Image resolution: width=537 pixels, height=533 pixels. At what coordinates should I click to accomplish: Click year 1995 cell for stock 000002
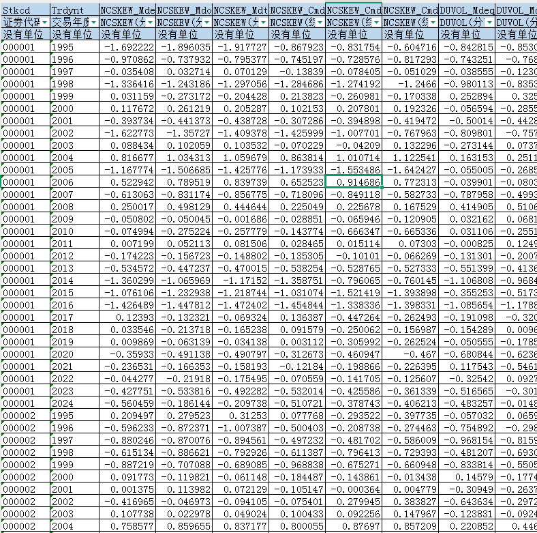click(74, 415)
